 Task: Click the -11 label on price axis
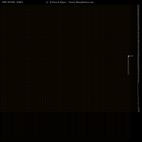click(138, 110)
